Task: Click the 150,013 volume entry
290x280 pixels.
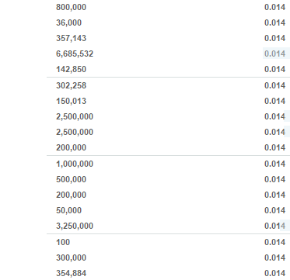Action: 71,101
